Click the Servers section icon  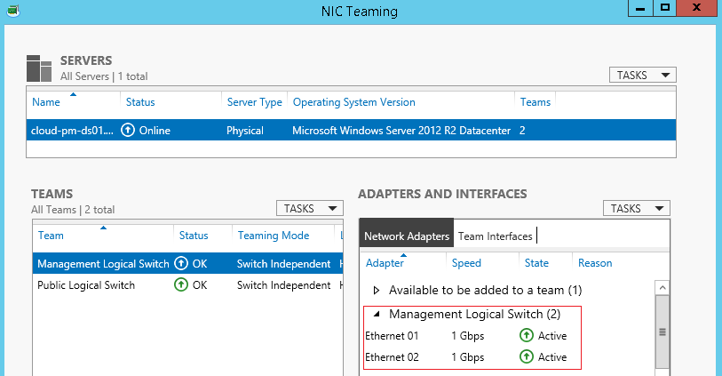[x=39, y=68]
